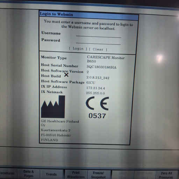The image size is (179, 179).
Task: Open the Trends menu button
Action: 51,174
